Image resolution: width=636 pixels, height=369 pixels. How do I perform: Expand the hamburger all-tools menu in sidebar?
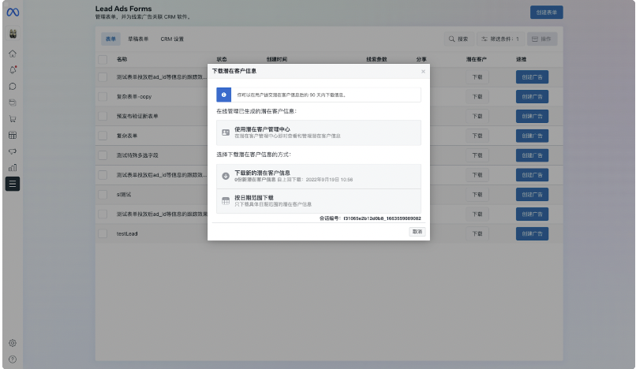13,184
